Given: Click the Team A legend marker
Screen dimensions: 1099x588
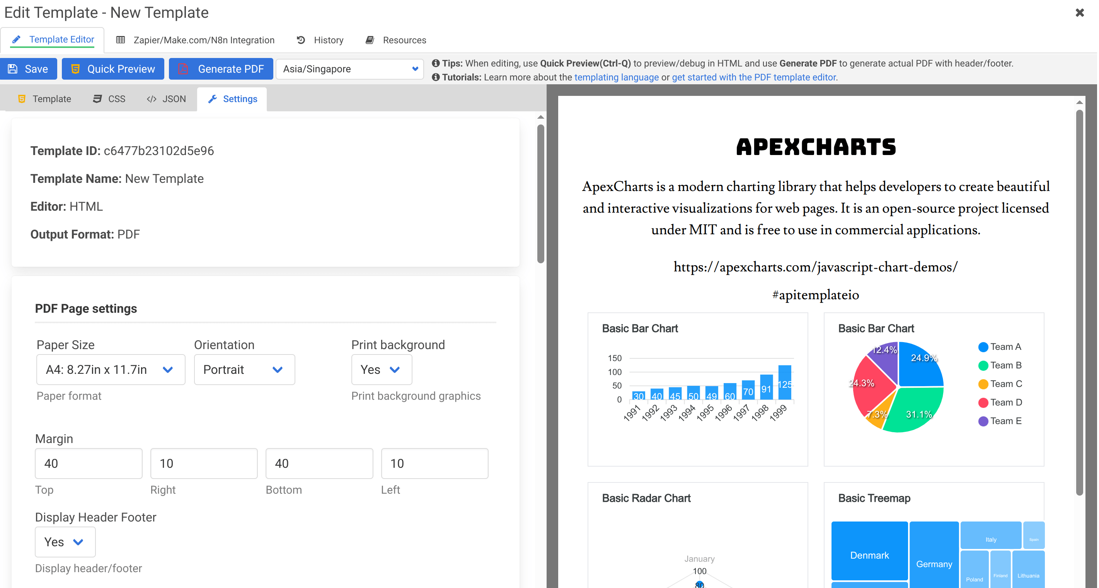Looking at the screenshot, I should tap(983, 347).
